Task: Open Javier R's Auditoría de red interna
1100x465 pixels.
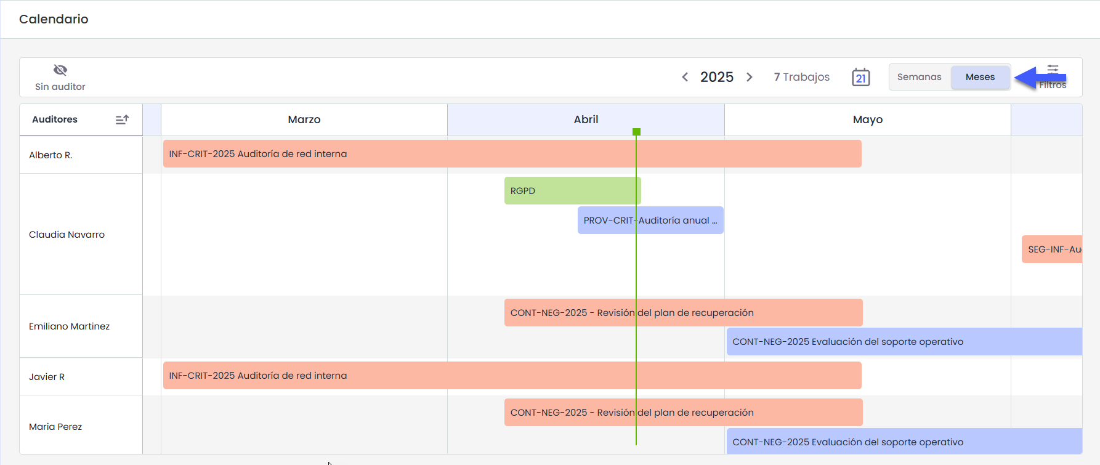Action: [511, 376]
